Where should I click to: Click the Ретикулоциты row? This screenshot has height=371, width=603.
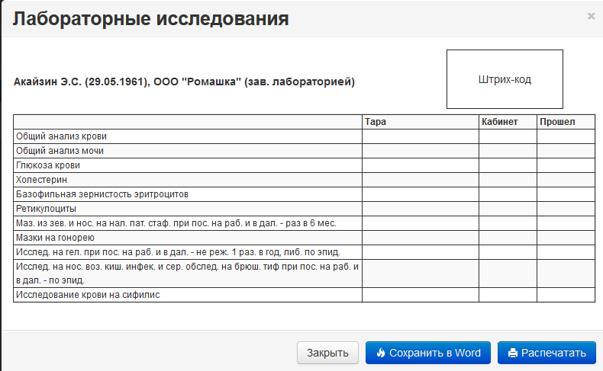coord(305,209)
